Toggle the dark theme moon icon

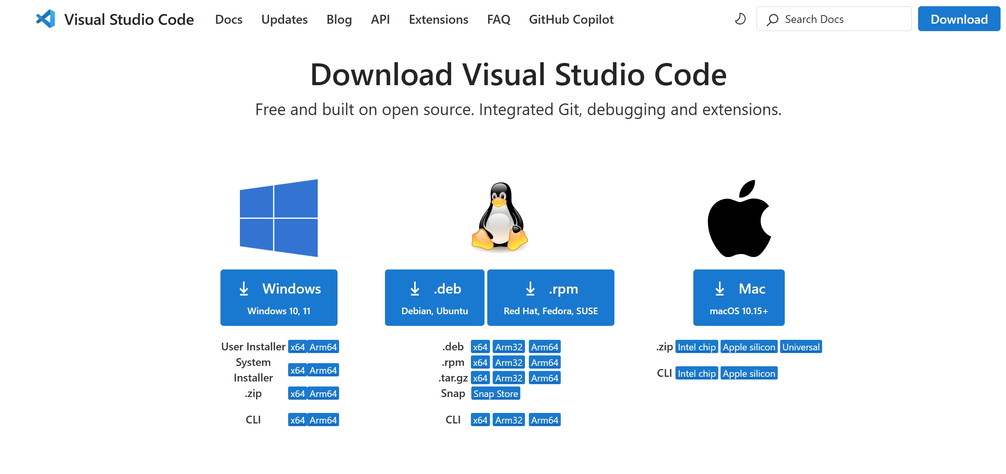pyautogui.click(x=740, y=19)
